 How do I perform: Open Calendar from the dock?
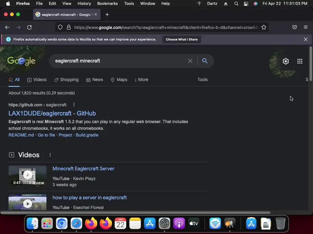[120, 223]
